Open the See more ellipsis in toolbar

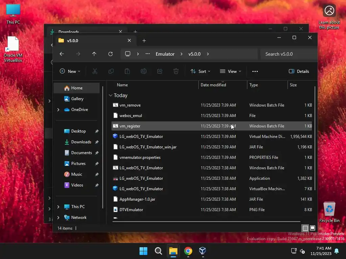pos(255,71)
